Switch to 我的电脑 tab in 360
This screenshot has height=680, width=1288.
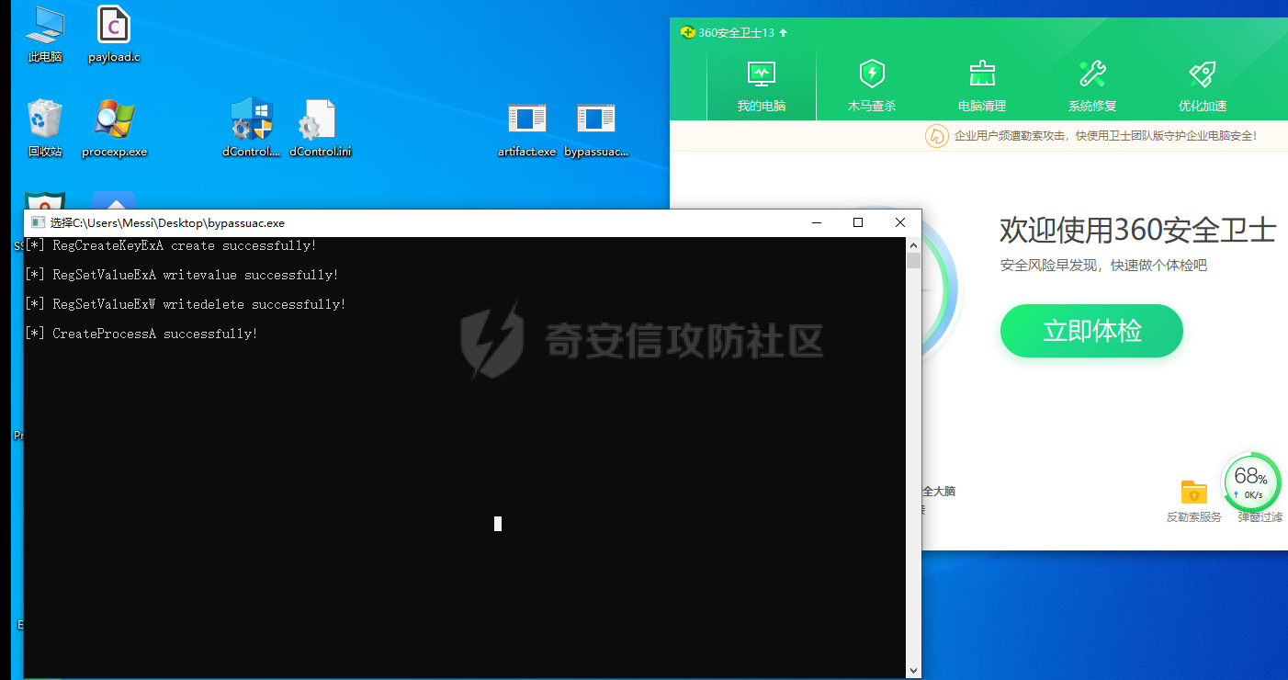[762, 86]
